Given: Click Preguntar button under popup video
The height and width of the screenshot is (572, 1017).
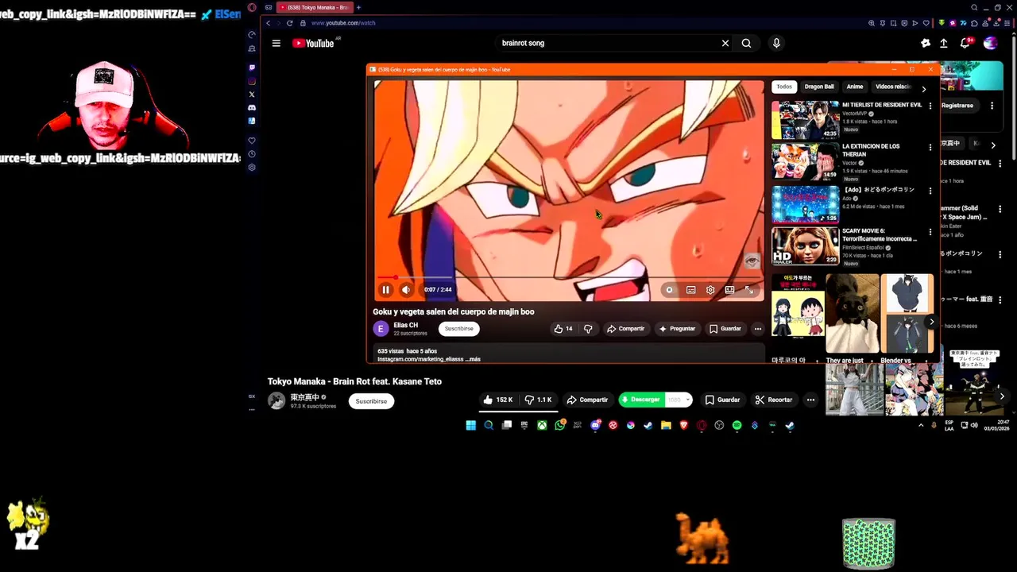Looking at the screenshot, I should click(x=677, y=329).
